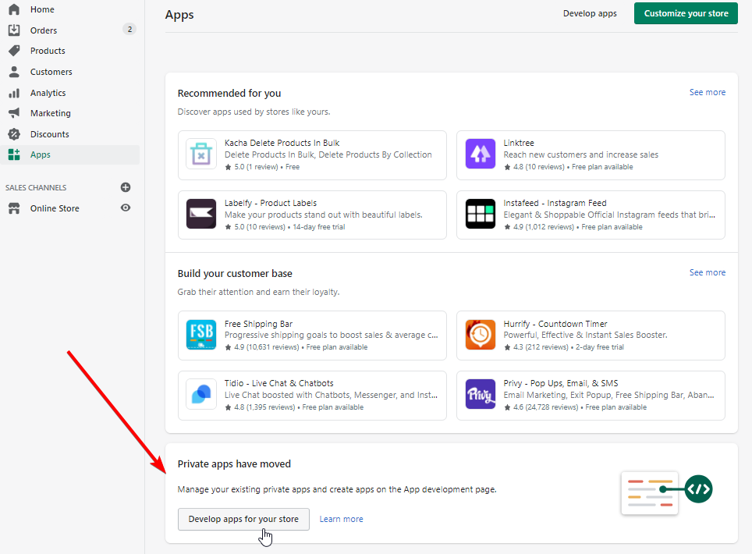Open Online Store sales channel
The height and width of the screenshot is (554, 752).
click(x=55, y=208)
